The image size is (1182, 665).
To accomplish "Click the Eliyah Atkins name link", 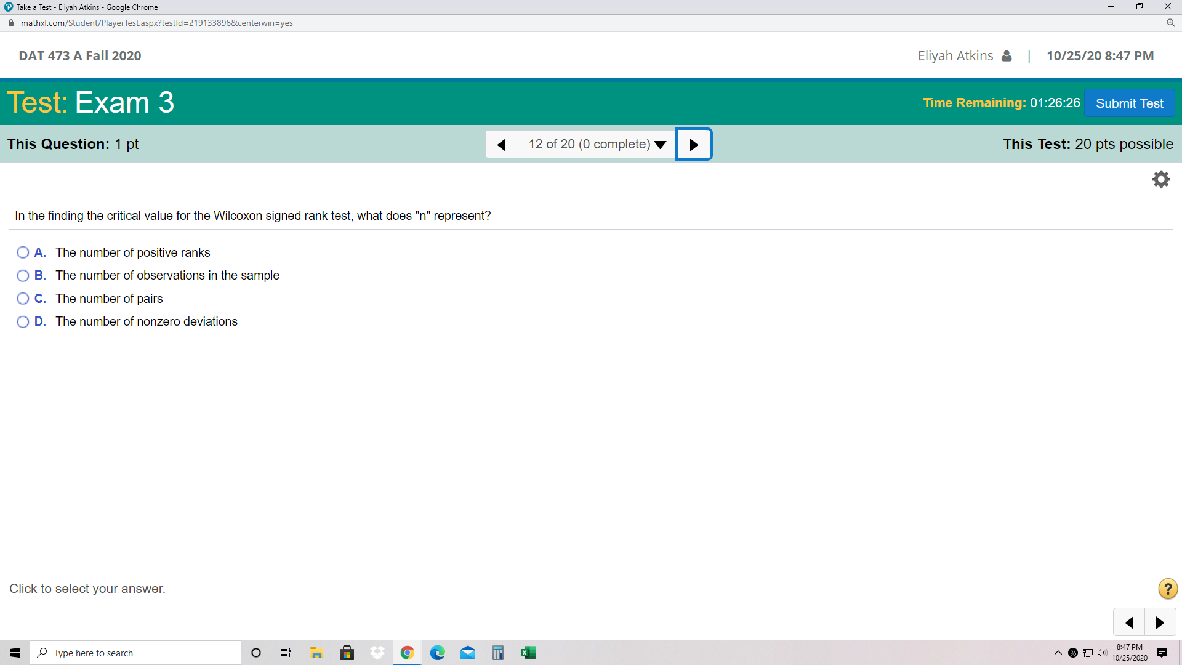I will tap(955, 56).
